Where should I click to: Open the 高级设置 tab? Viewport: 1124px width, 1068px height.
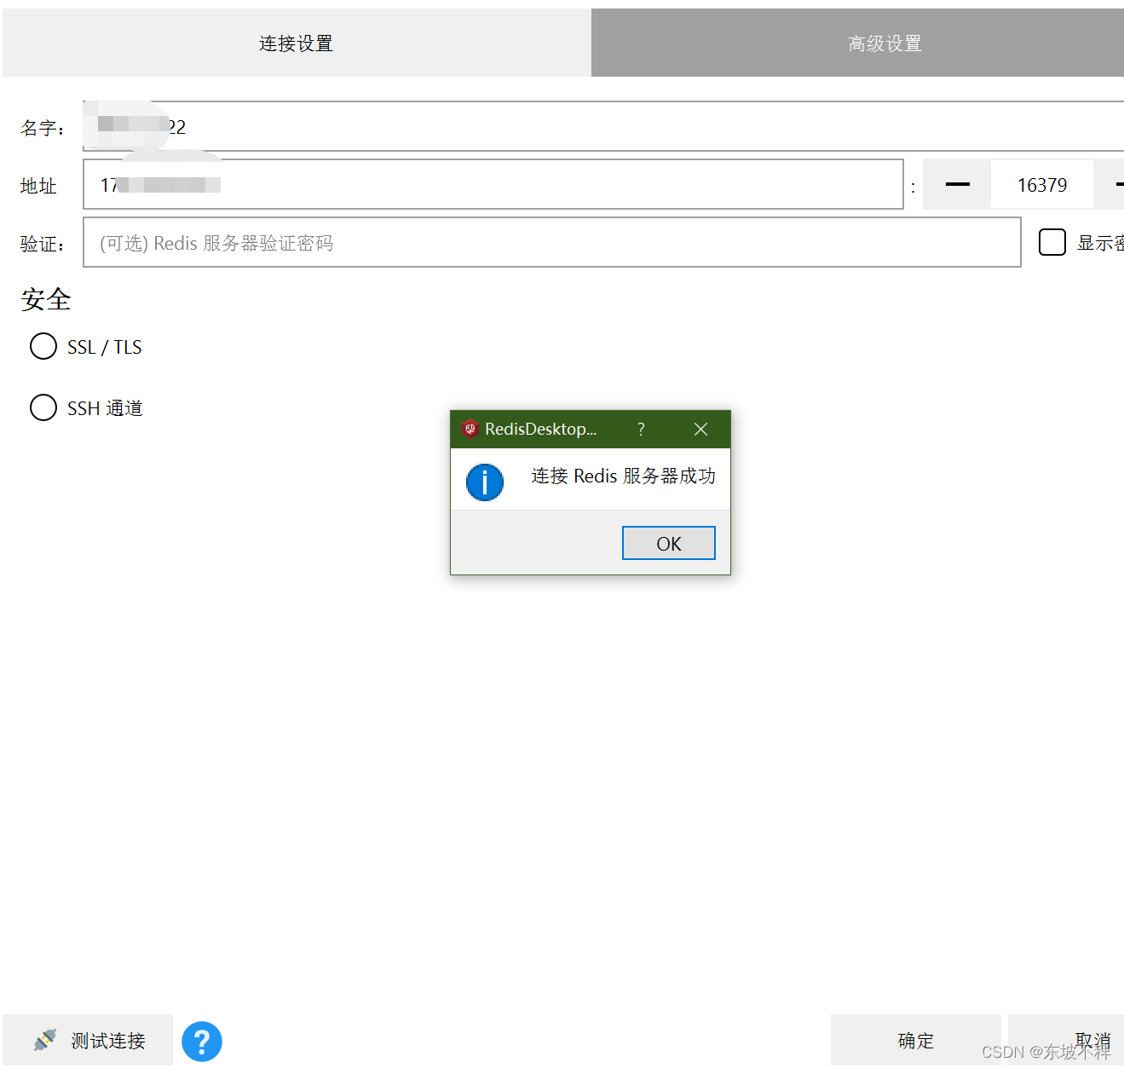(x=857, y=43)
